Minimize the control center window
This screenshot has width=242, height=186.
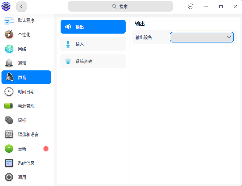206,7
